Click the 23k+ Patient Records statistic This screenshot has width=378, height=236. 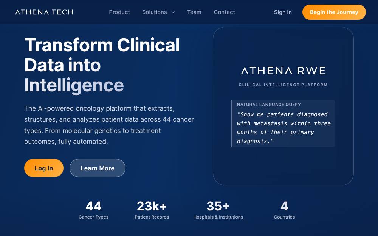pos(152,210)
